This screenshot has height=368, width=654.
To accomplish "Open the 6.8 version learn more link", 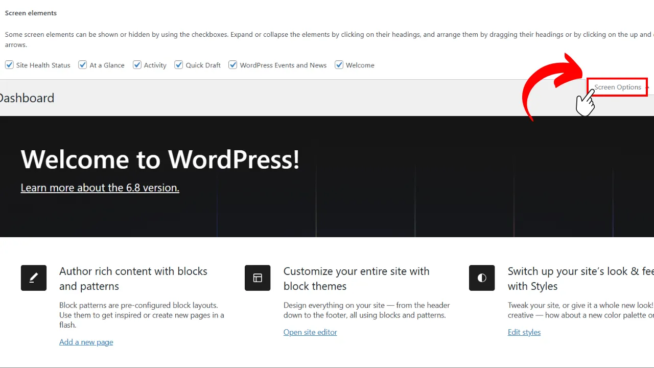I will click(100, 188).
